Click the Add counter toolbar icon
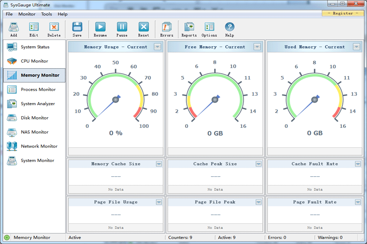The image size is (367, 244). (14, 27)
